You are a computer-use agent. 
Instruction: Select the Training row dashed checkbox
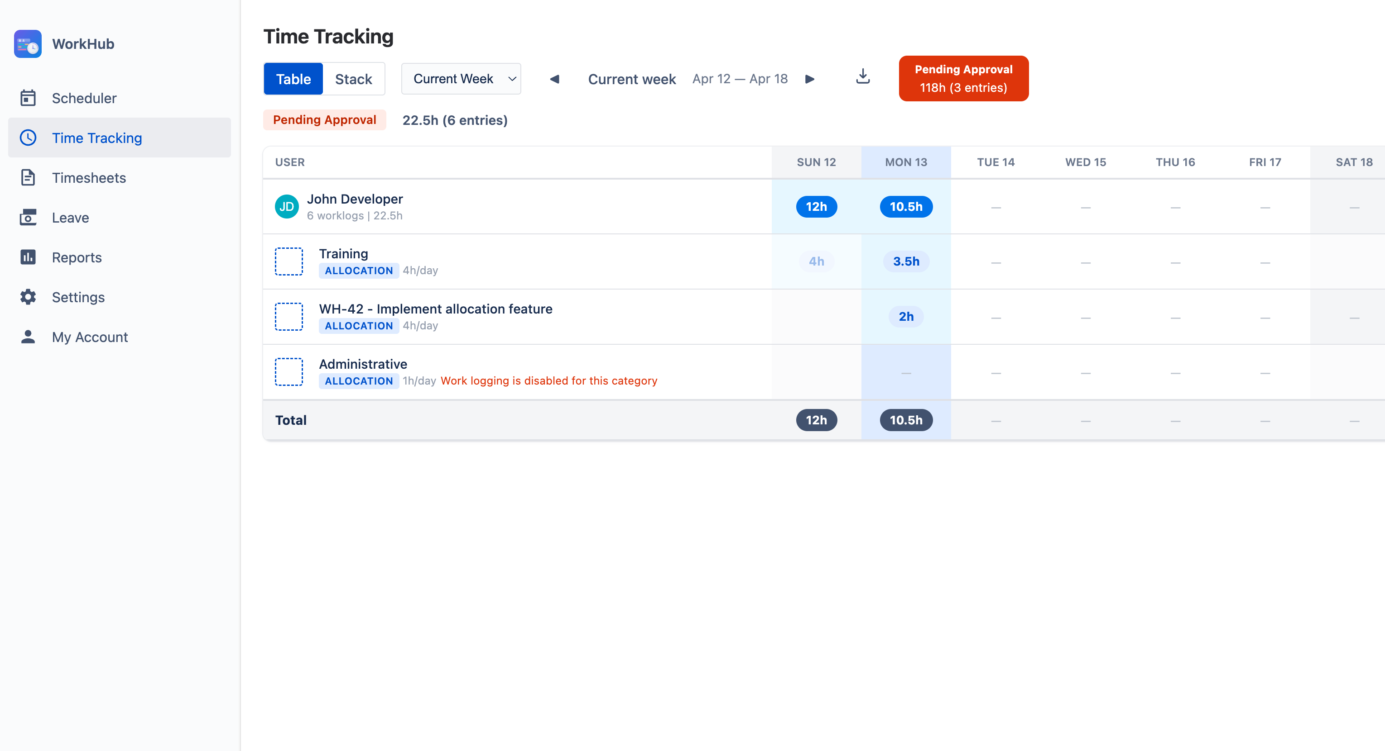coord(289,261)
